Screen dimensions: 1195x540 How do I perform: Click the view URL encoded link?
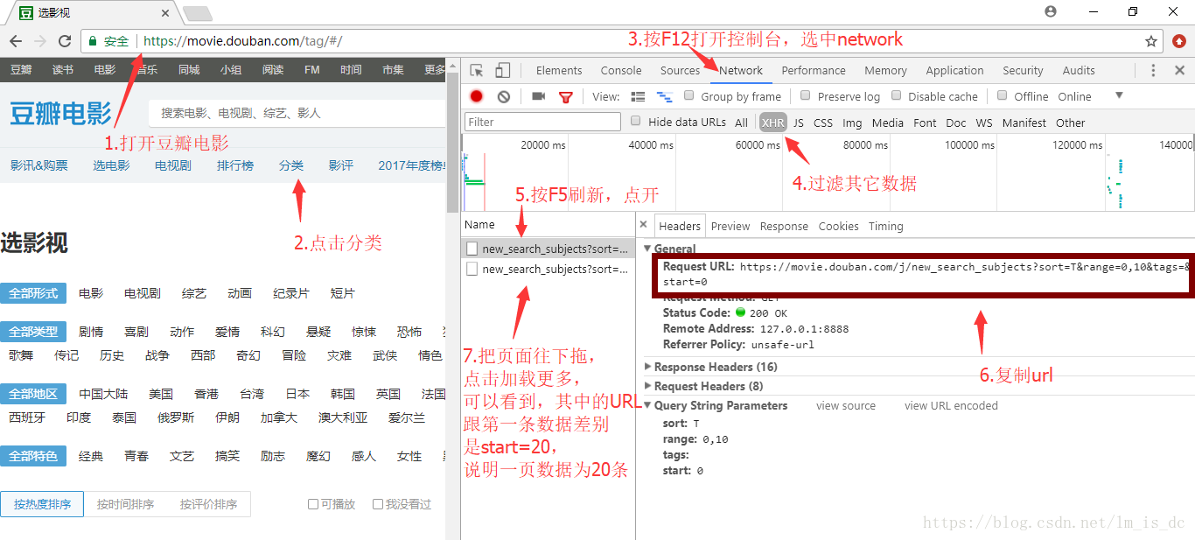[951, 405]
